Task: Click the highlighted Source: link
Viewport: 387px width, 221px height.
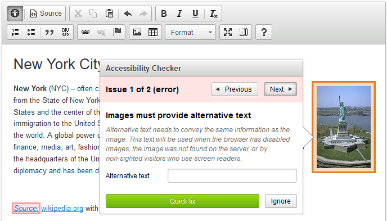Action: (x=26, y=208)
